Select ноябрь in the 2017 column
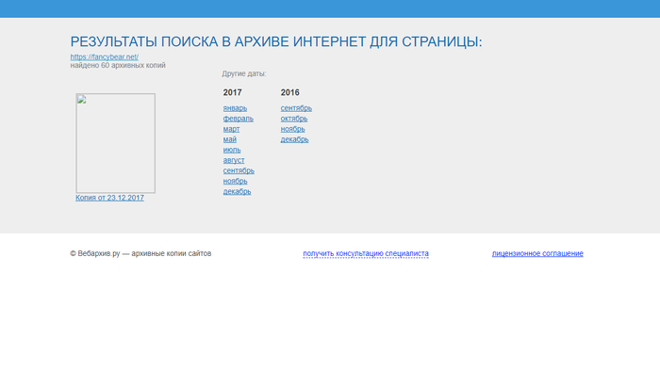660x368 pixels. pos(236,181)
